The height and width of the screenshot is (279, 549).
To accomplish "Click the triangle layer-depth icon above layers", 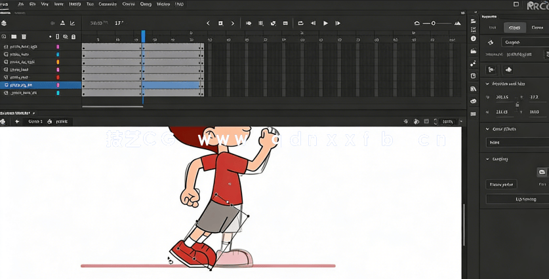I will pyautogui.click(x=63, y=23).
